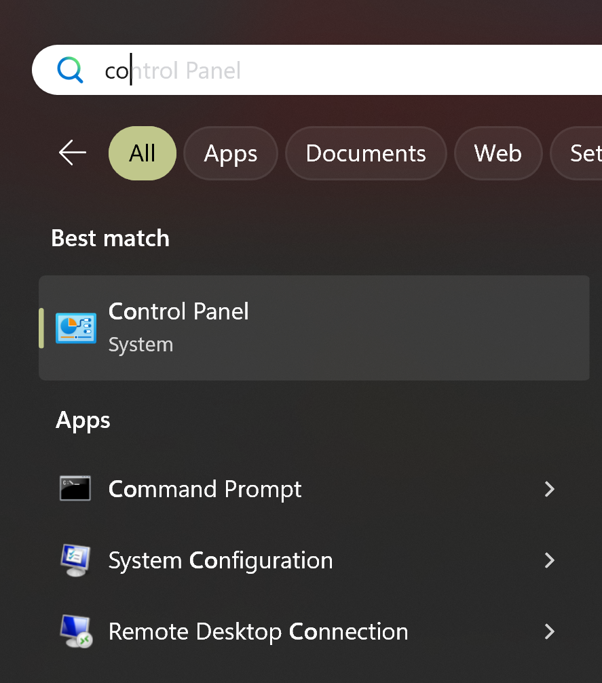The height and width of the screenshot is (683, 602).
Task: Select the All filter tab
Action: pyautogui.click(x=143, y=153)
